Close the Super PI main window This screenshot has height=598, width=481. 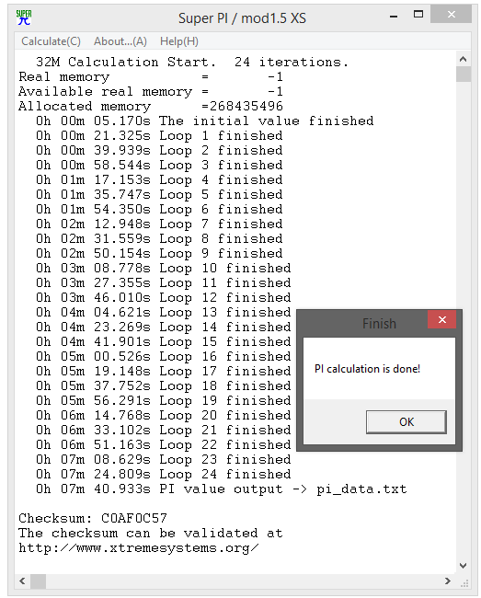coord(452,15)
